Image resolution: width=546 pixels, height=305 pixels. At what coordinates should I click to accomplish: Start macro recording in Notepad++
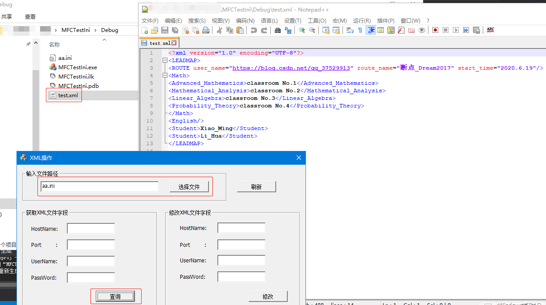pos(435,30)
